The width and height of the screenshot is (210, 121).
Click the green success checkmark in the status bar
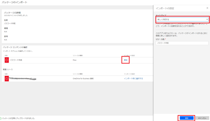click(2, 118)
